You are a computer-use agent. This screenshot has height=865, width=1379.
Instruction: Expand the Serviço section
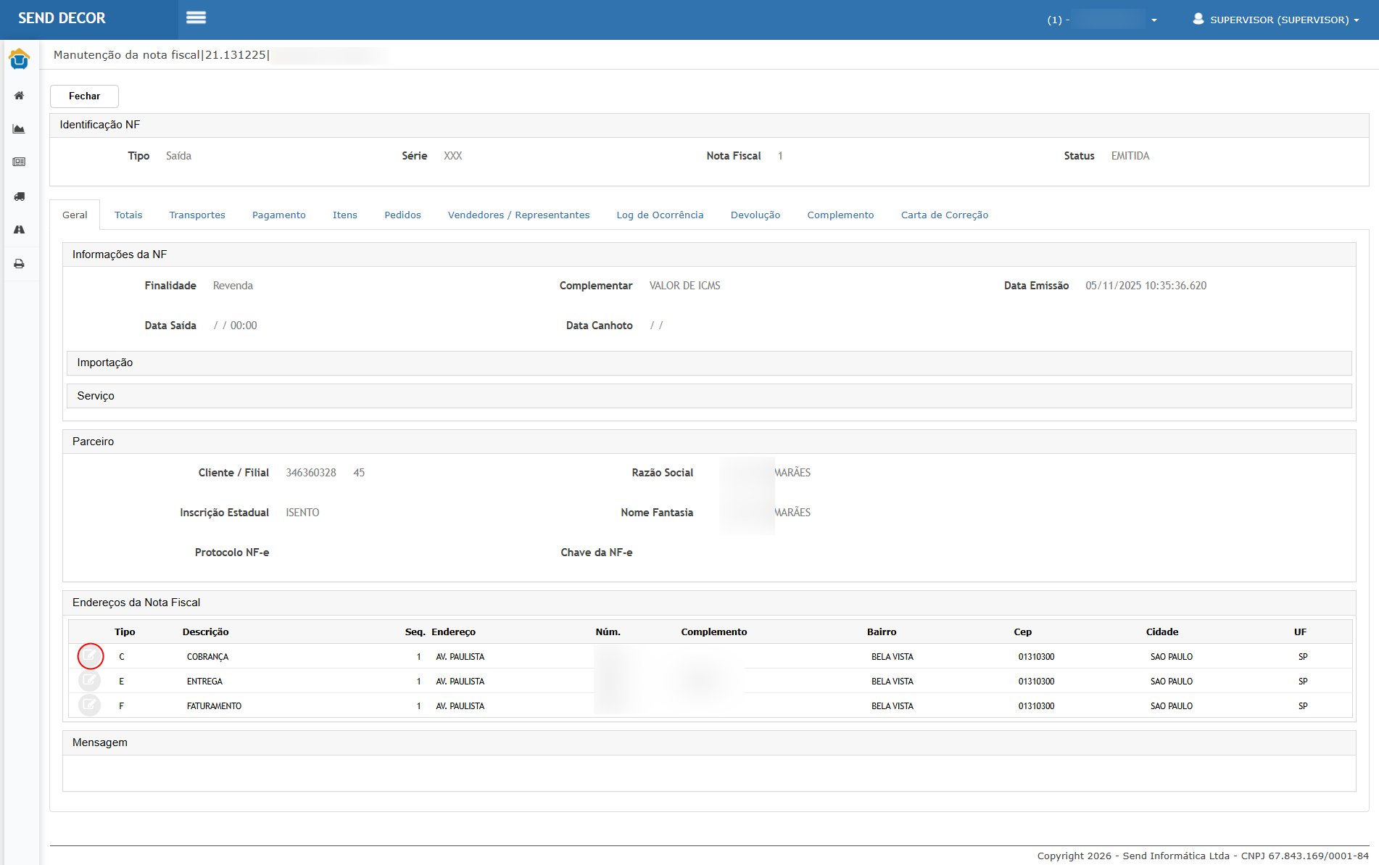(96, 396)
